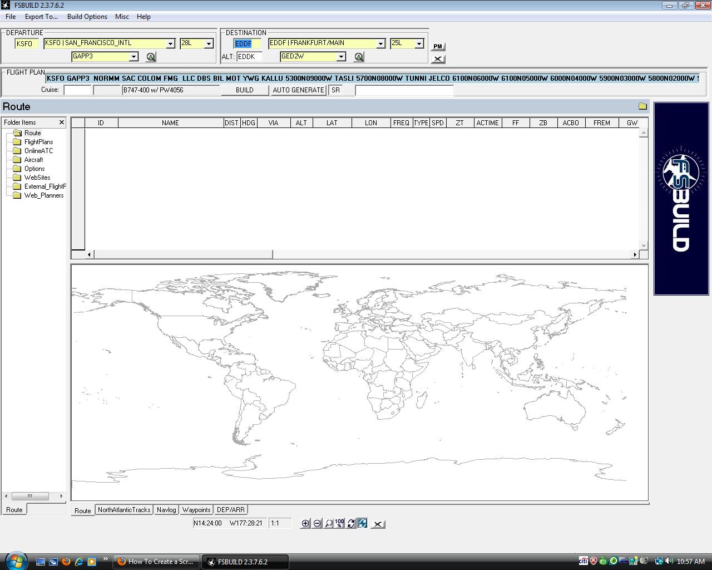Click the X button beside map tools

point(378,524)
